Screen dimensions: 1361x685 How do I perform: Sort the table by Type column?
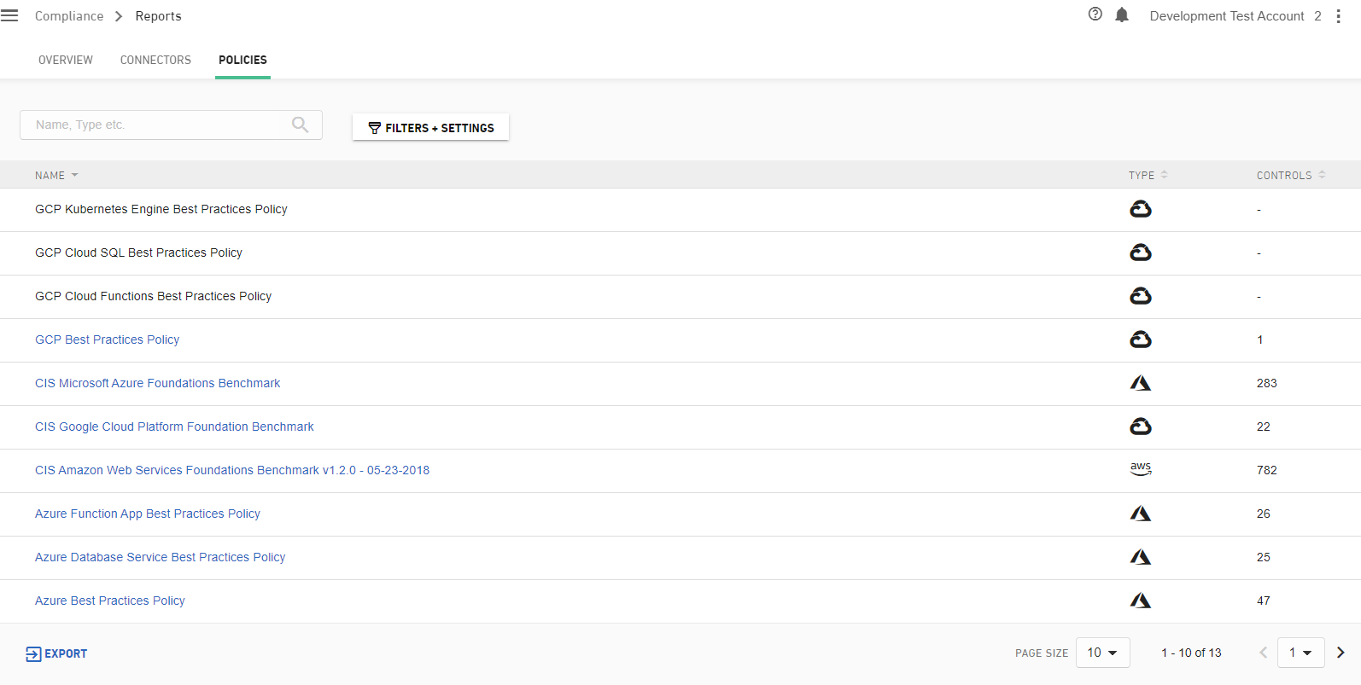pyautogui.click(x=1142, y=175)
